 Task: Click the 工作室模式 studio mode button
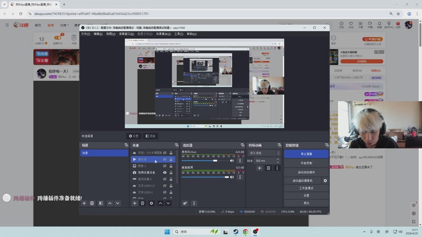click(x=306, y=188)
